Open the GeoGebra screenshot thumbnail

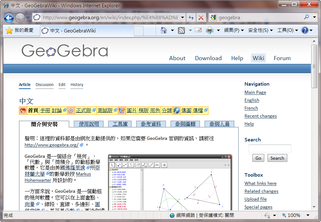pos(170,183)
